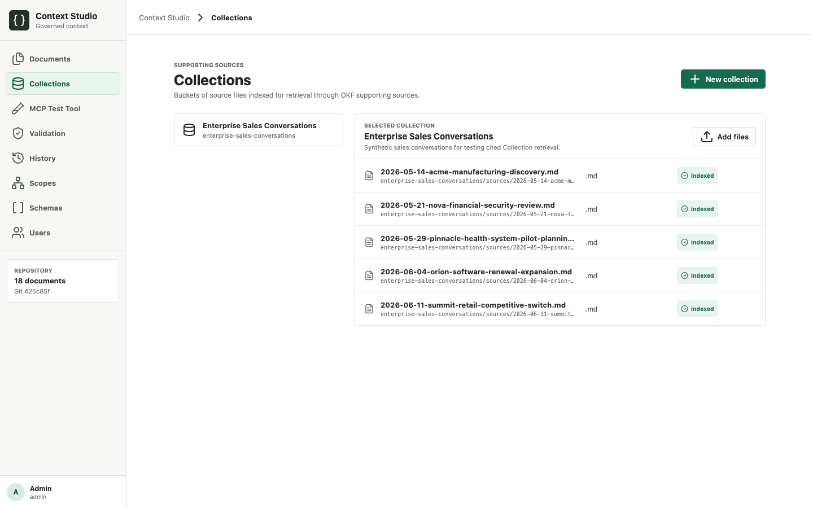Open 2026-06-11-summit-retail-competitive-switch.md file name
Image resolution: width=813 pixels, height=508 pixels.
(473, 305)
